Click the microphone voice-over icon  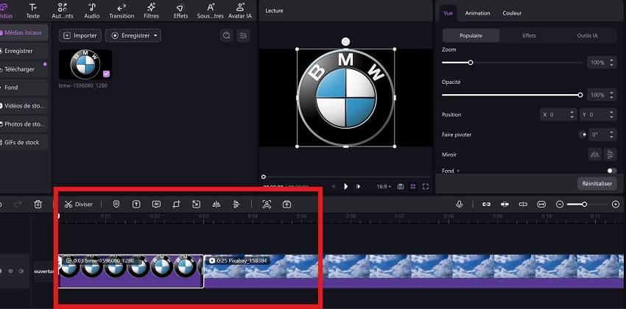click(460, 204)
